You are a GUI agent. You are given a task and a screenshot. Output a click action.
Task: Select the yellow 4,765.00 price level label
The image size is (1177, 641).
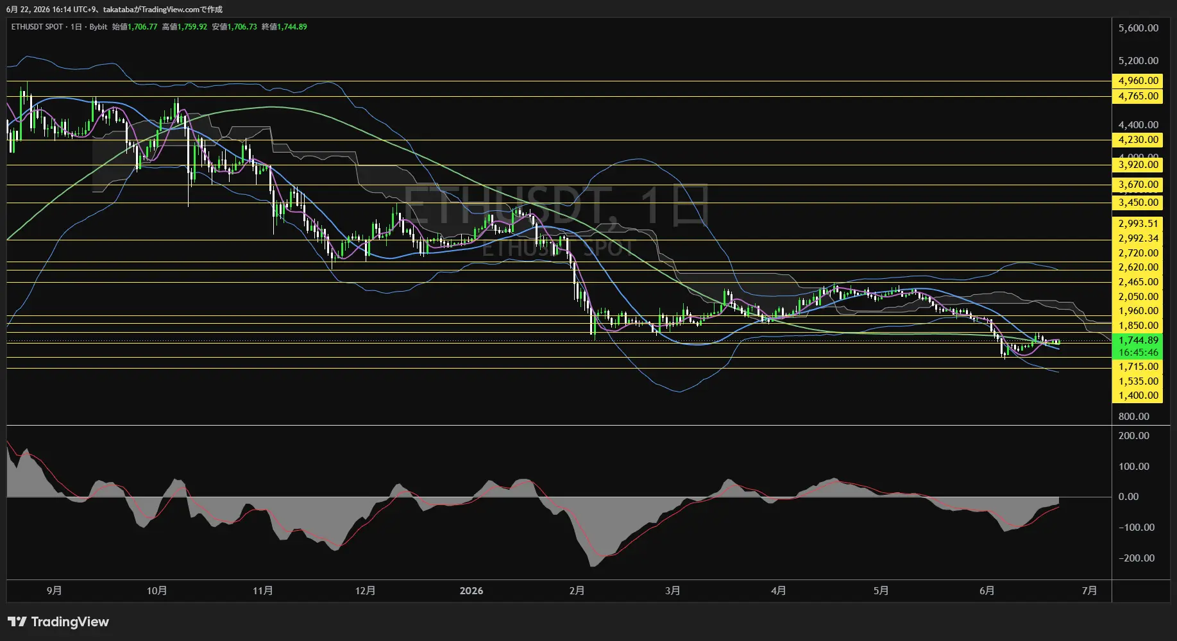(x=1139, y=96)
